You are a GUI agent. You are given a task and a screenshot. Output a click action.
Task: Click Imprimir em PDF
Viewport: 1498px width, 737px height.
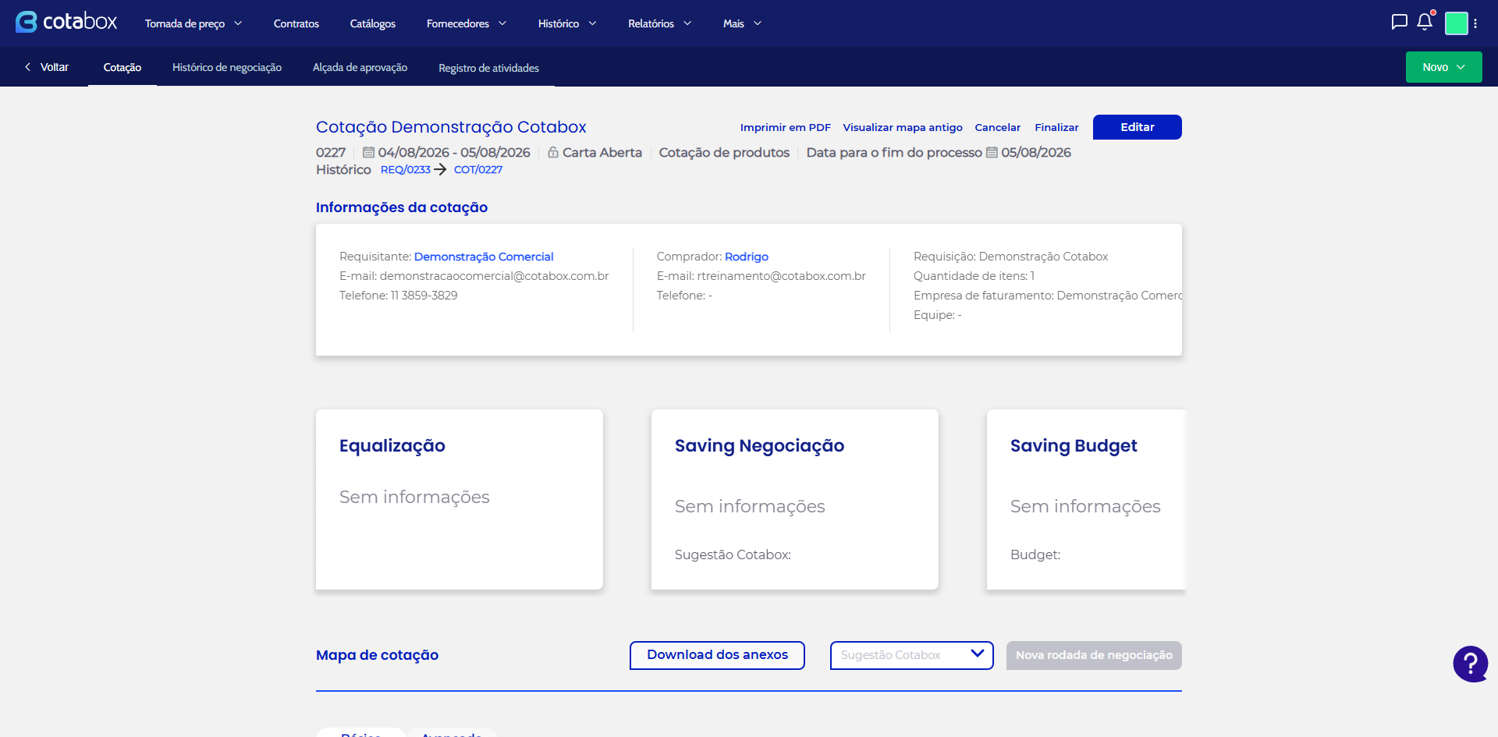786,127
